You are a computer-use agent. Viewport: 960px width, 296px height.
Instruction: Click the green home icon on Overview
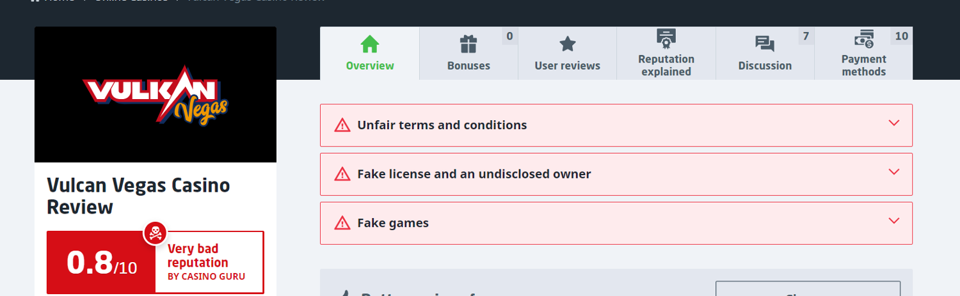(x=370, y=44)
